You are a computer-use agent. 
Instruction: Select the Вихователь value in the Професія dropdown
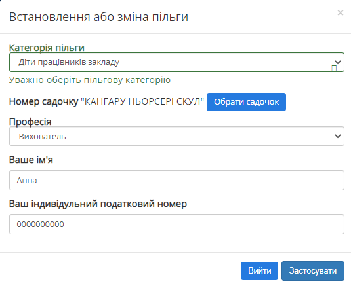[x=42, y=136]
